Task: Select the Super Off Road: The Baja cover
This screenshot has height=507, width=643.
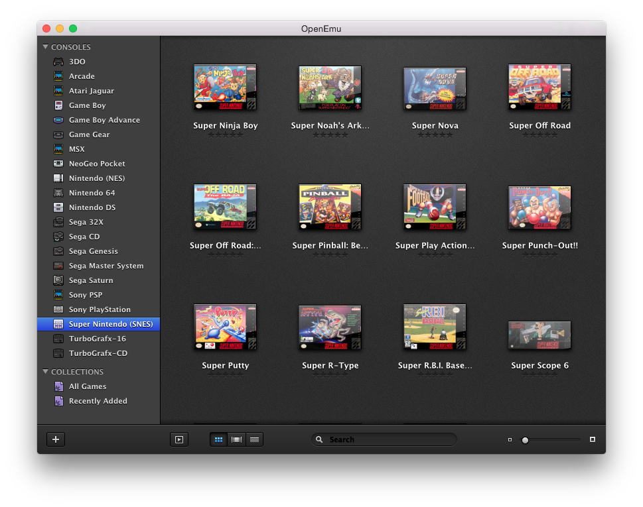Action: [225, 207]
